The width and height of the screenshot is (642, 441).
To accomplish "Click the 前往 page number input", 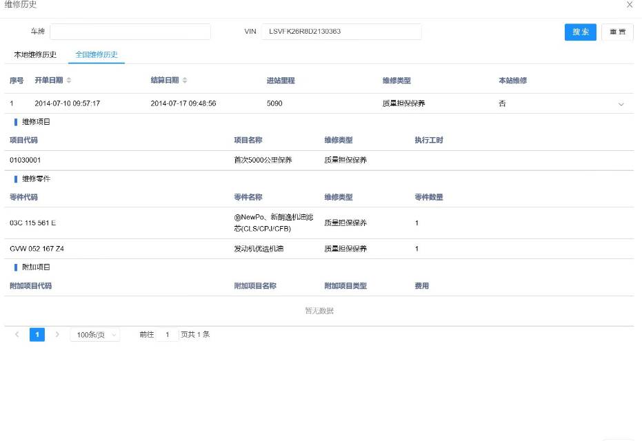I will [168, 335].
